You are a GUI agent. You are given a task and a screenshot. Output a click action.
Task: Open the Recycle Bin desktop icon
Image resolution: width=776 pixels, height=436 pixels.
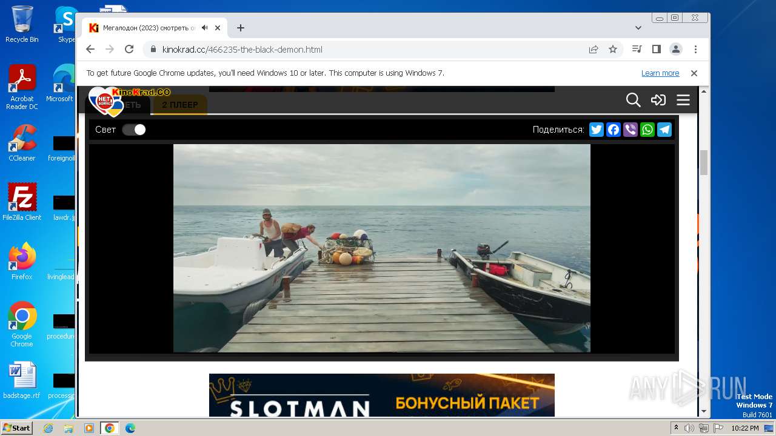pos(22,24)
